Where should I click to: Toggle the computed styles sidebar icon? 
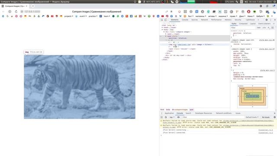coord(272,28)
